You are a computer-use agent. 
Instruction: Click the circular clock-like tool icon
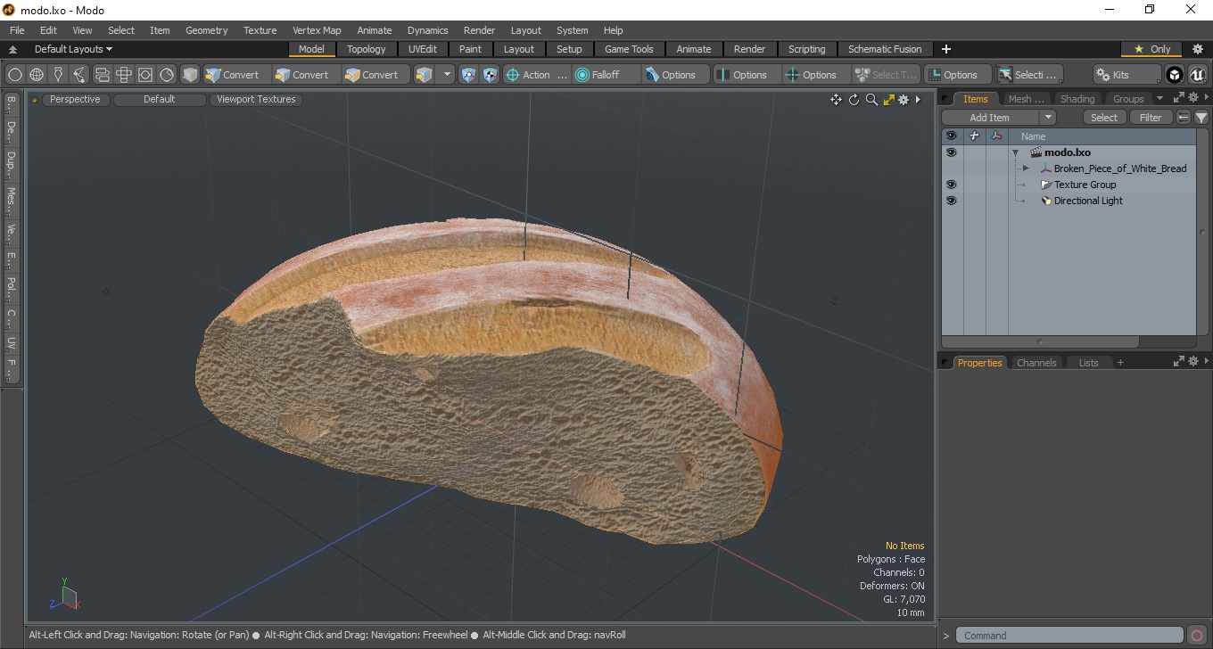pyautogui.click(x=167, y=75)
